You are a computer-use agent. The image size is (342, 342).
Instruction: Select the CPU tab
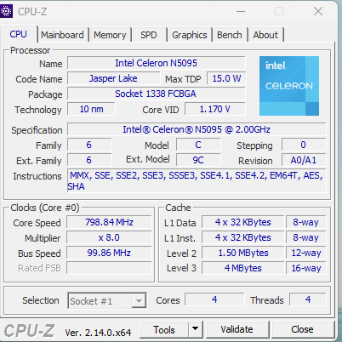click(x=18, y=34)
